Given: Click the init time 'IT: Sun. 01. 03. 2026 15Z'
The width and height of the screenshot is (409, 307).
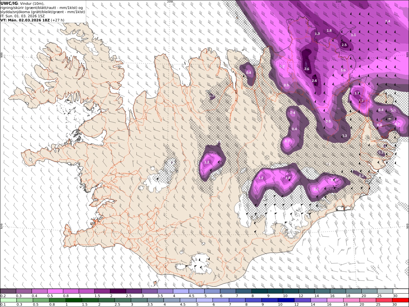Looking at the screenshot, I should click(x=23, y=16).
